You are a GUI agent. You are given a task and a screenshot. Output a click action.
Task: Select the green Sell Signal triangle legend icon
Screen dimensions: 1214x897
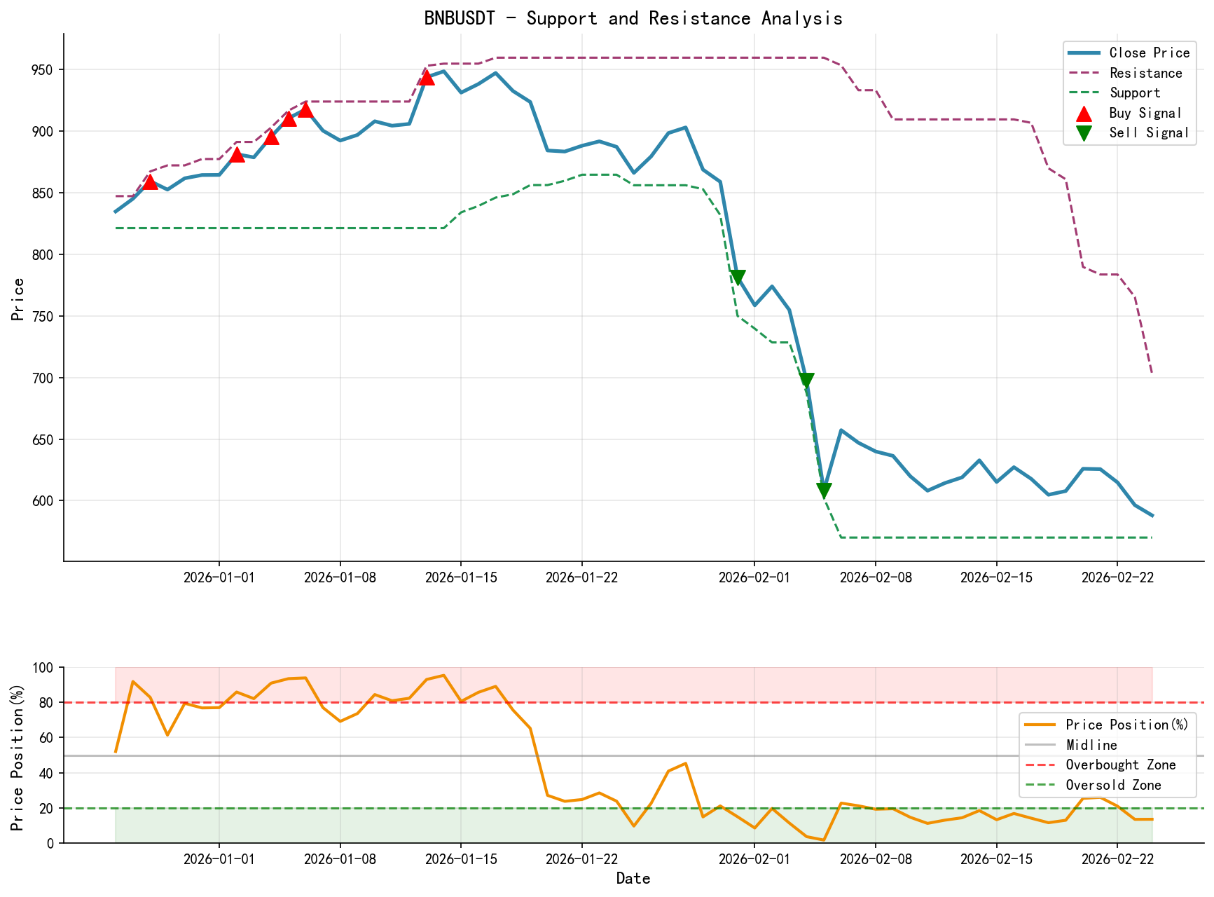tap(1085, 131)
